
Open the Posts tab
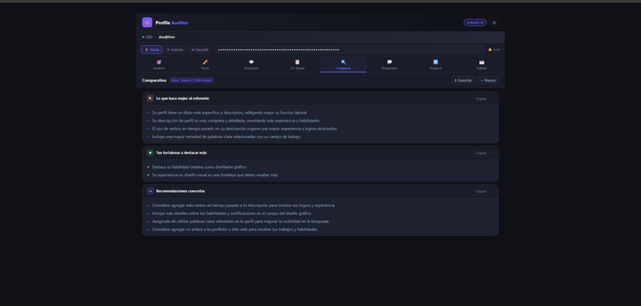click(205, 64)
